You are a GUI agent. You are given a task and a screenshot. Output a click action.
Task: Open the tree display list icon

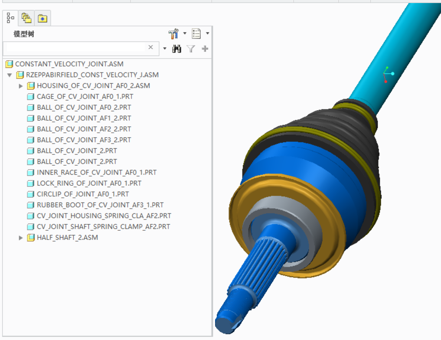(x=196, y=33)
